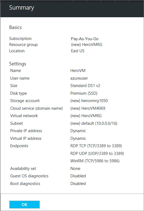Select the RDP TCP endpoint entry

[x=96, y=146]
